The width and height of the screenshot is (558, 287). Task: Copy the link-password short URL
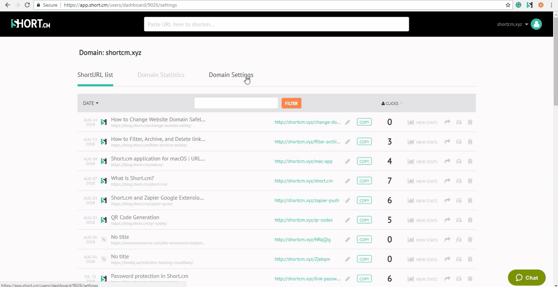point(364,279)
